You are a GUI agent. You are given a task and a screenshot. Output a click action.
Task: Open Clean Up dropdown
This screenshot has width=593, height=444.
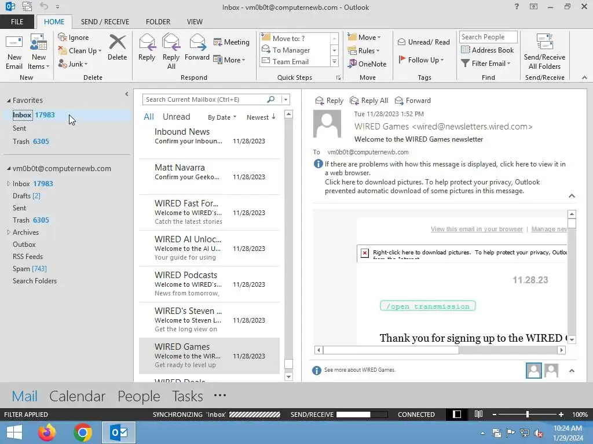click(x=80, y=51)
